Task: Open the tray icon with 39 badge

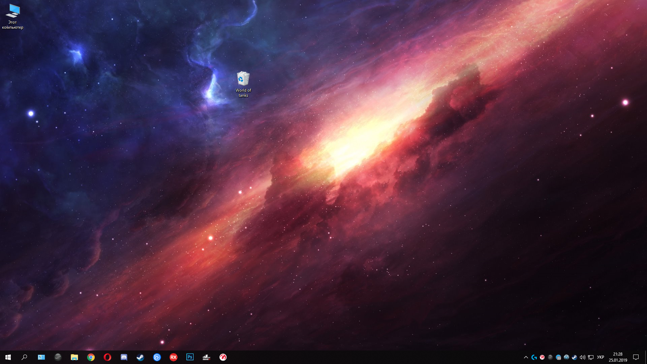Action: pos(558,357)
